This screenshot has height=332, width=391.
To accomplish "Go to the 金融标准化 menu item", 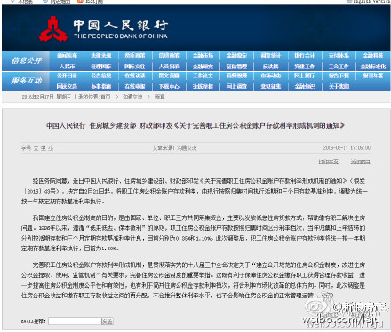I will (373, 67).
